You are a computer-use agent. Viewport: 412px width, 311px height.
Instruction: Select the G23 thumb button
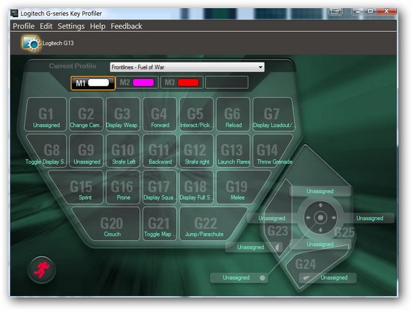click(x=278, y=232)
